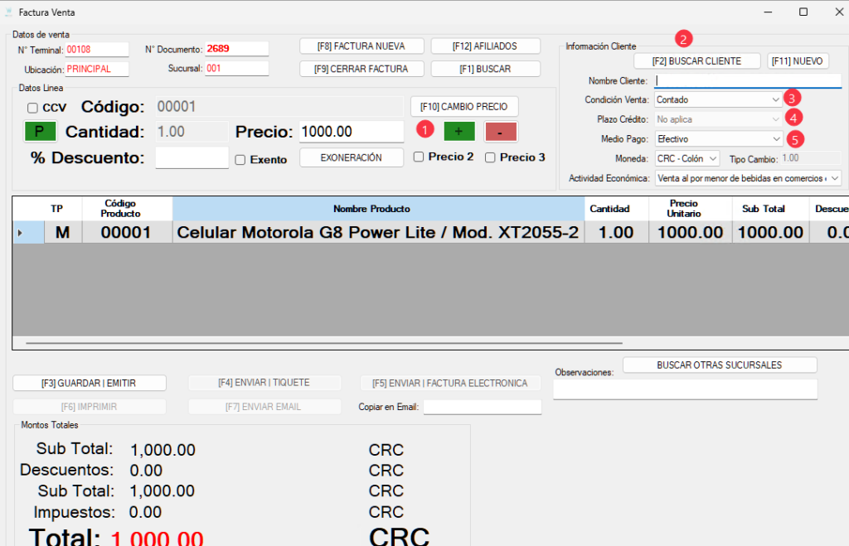Click the Nombre Producto column header

371,209
